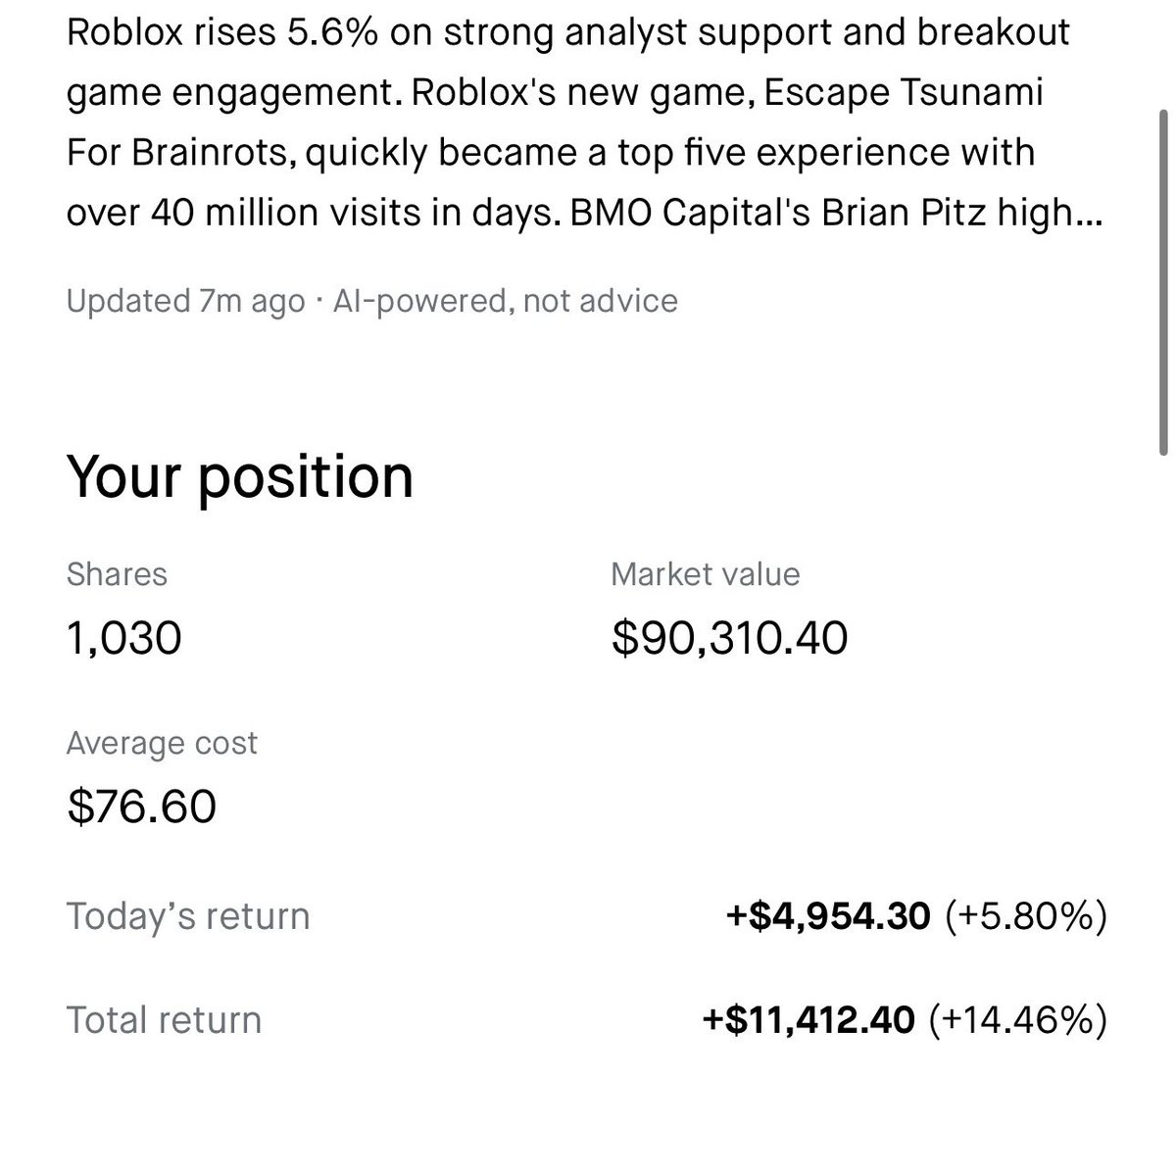Expand the truncated Roblox news summary ellipsis

[x=1088, y=215]
